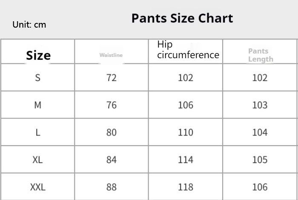Click the L size row label
298x200 pixels.
coord(38,132)
